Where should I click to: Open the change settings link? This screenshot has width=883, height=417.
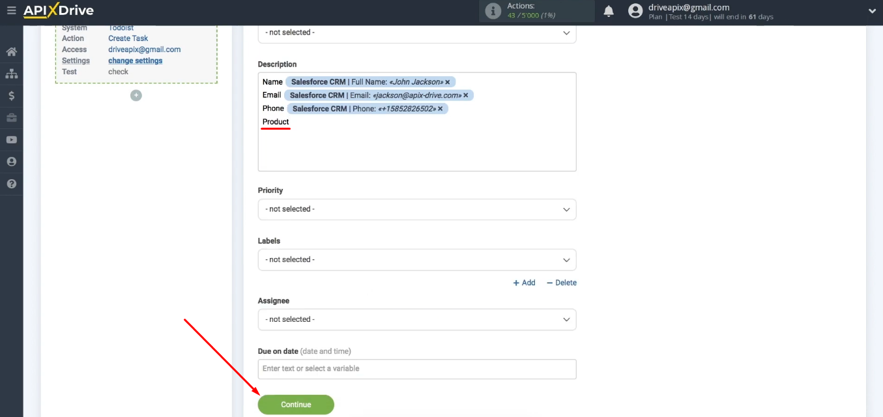[x=135, y=60]
